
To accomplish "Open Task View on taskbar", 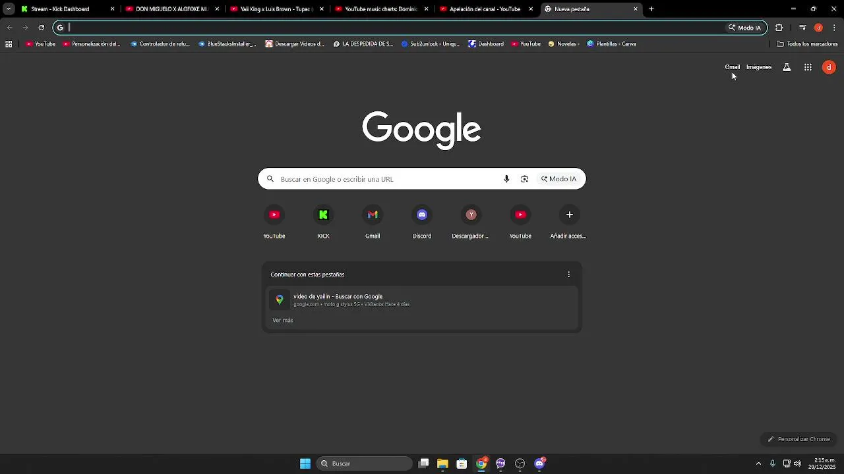I will [x=423, y=463].
